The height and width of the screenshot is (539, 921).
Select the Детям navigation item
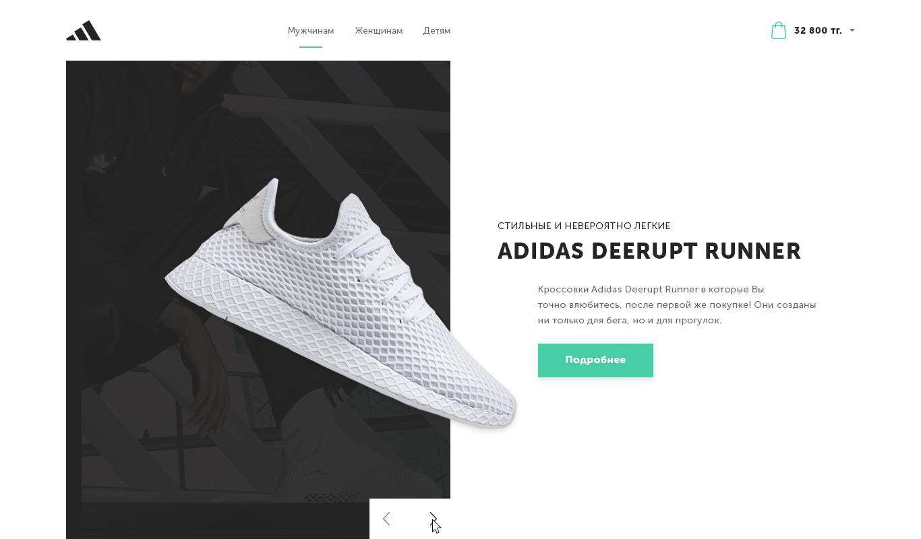[437, 31]
